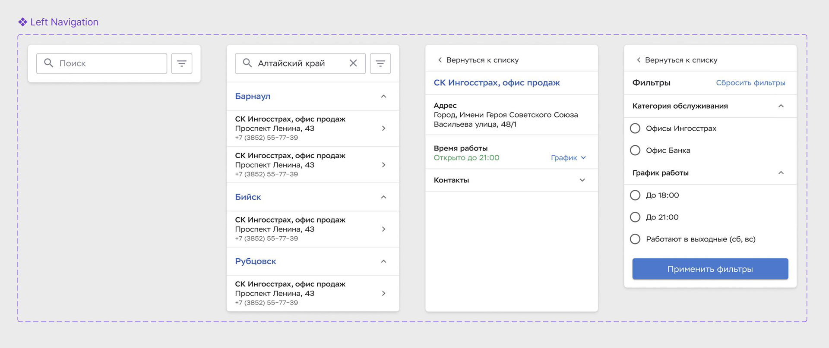Click the back arrow in the Фильтры panel
Screen dimensions: 829x348
pos(639,60)
